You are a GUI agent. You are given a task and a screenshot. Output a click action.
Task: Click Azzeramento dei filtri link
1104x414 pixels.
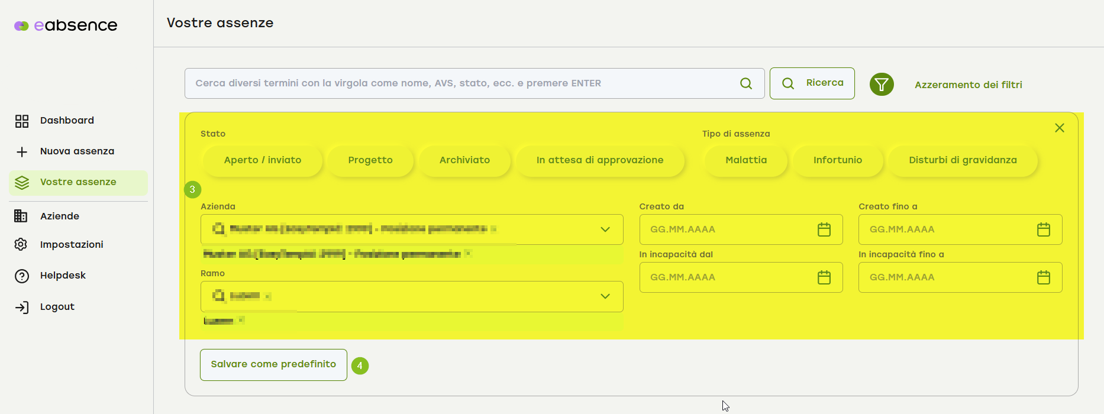pos(968,85)
